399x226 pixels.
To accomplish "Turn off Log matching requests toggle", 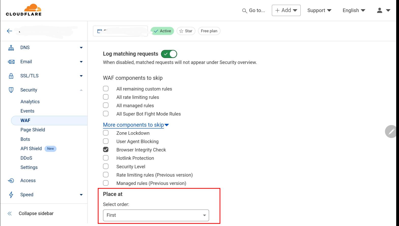I will (169, 54).
